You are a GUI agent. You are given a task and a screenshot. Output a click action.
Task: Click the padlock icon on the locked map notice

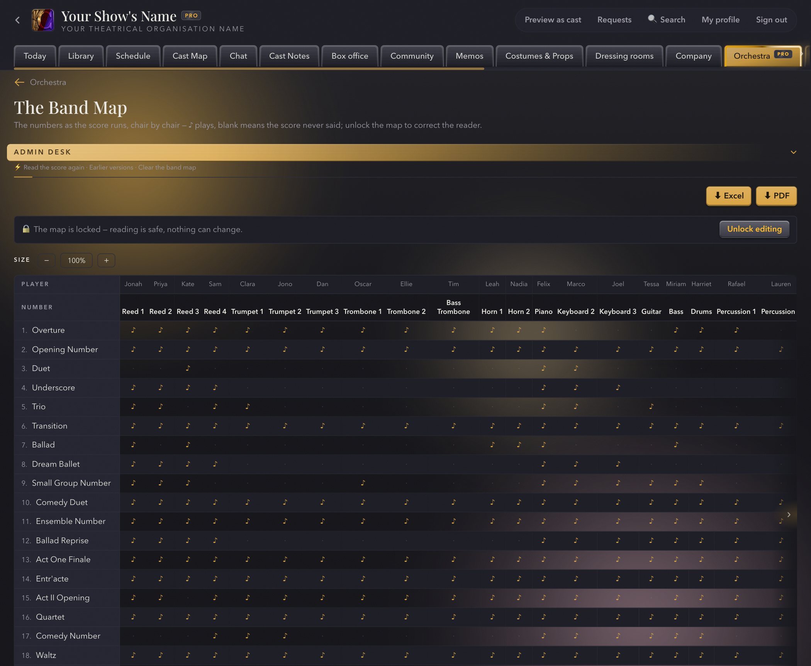pos(26,229)
